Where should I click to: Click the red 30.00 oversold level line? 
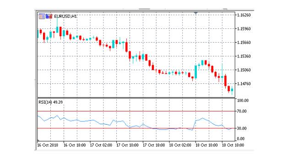[136, 128]
